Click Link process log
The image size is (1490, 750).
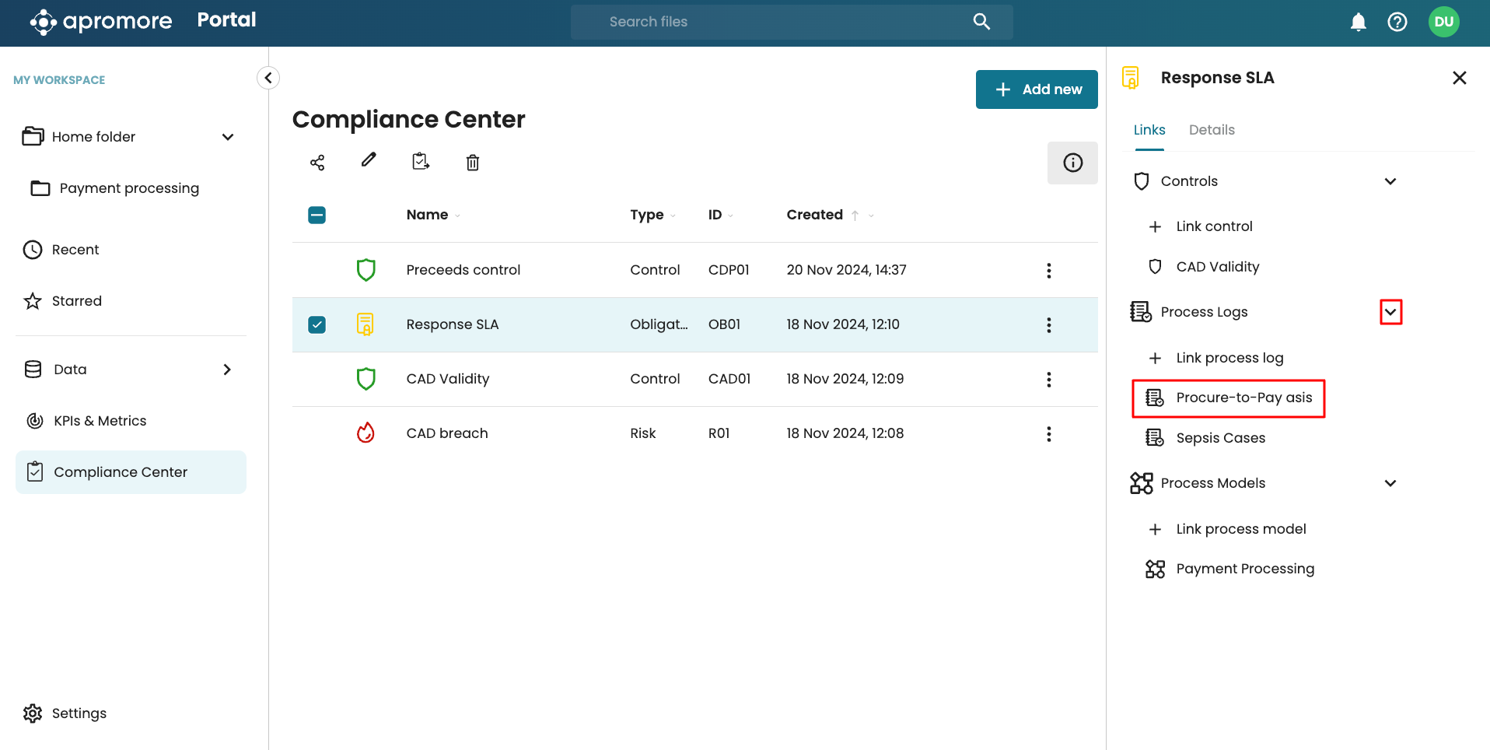click(x=1229, y=358)
